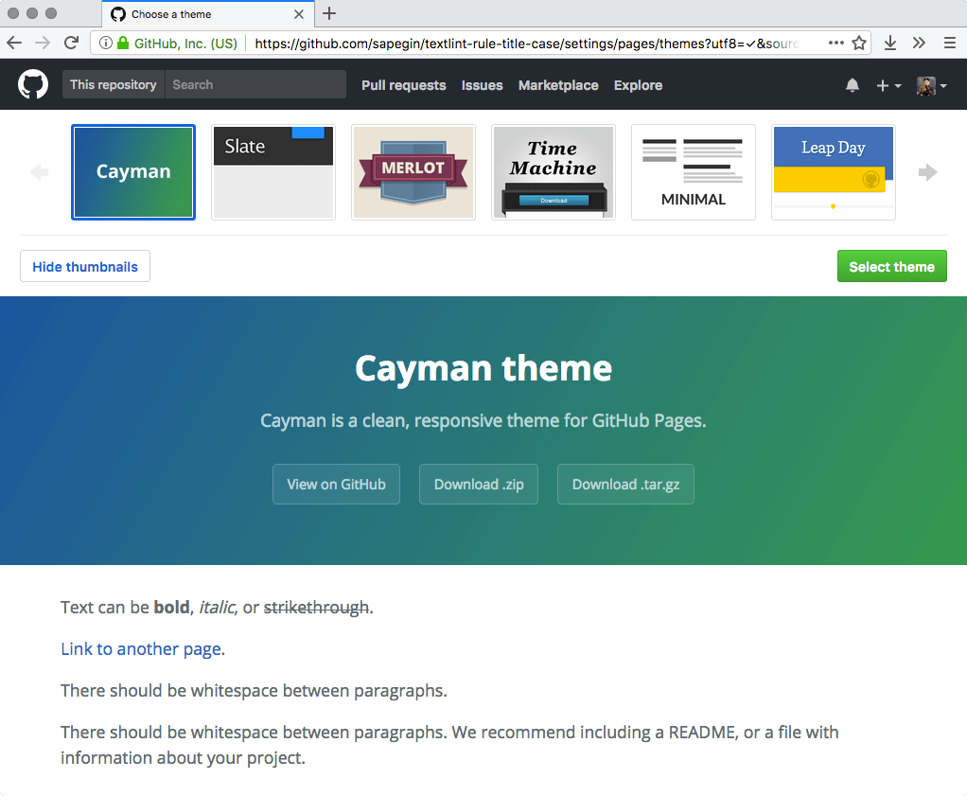Click the plus icon to create something new
The height and width of the screenshot is (796, 967).
[883, 84]
